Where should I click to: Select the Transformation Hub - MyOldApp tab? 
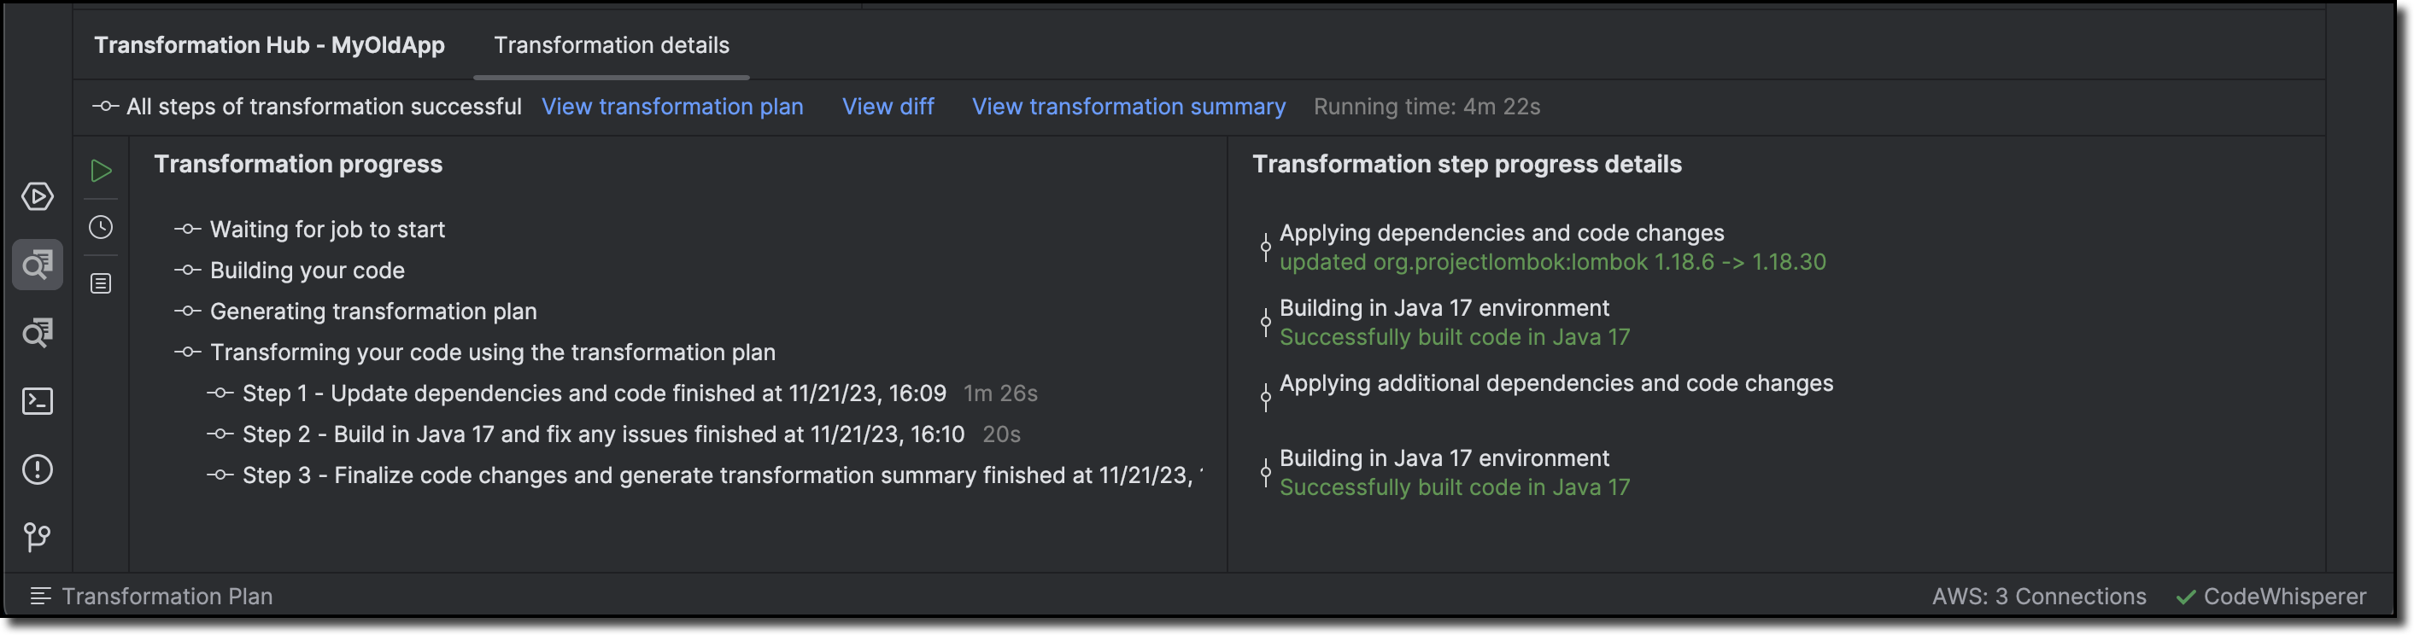pyautogui.click(x=269, y=45)
